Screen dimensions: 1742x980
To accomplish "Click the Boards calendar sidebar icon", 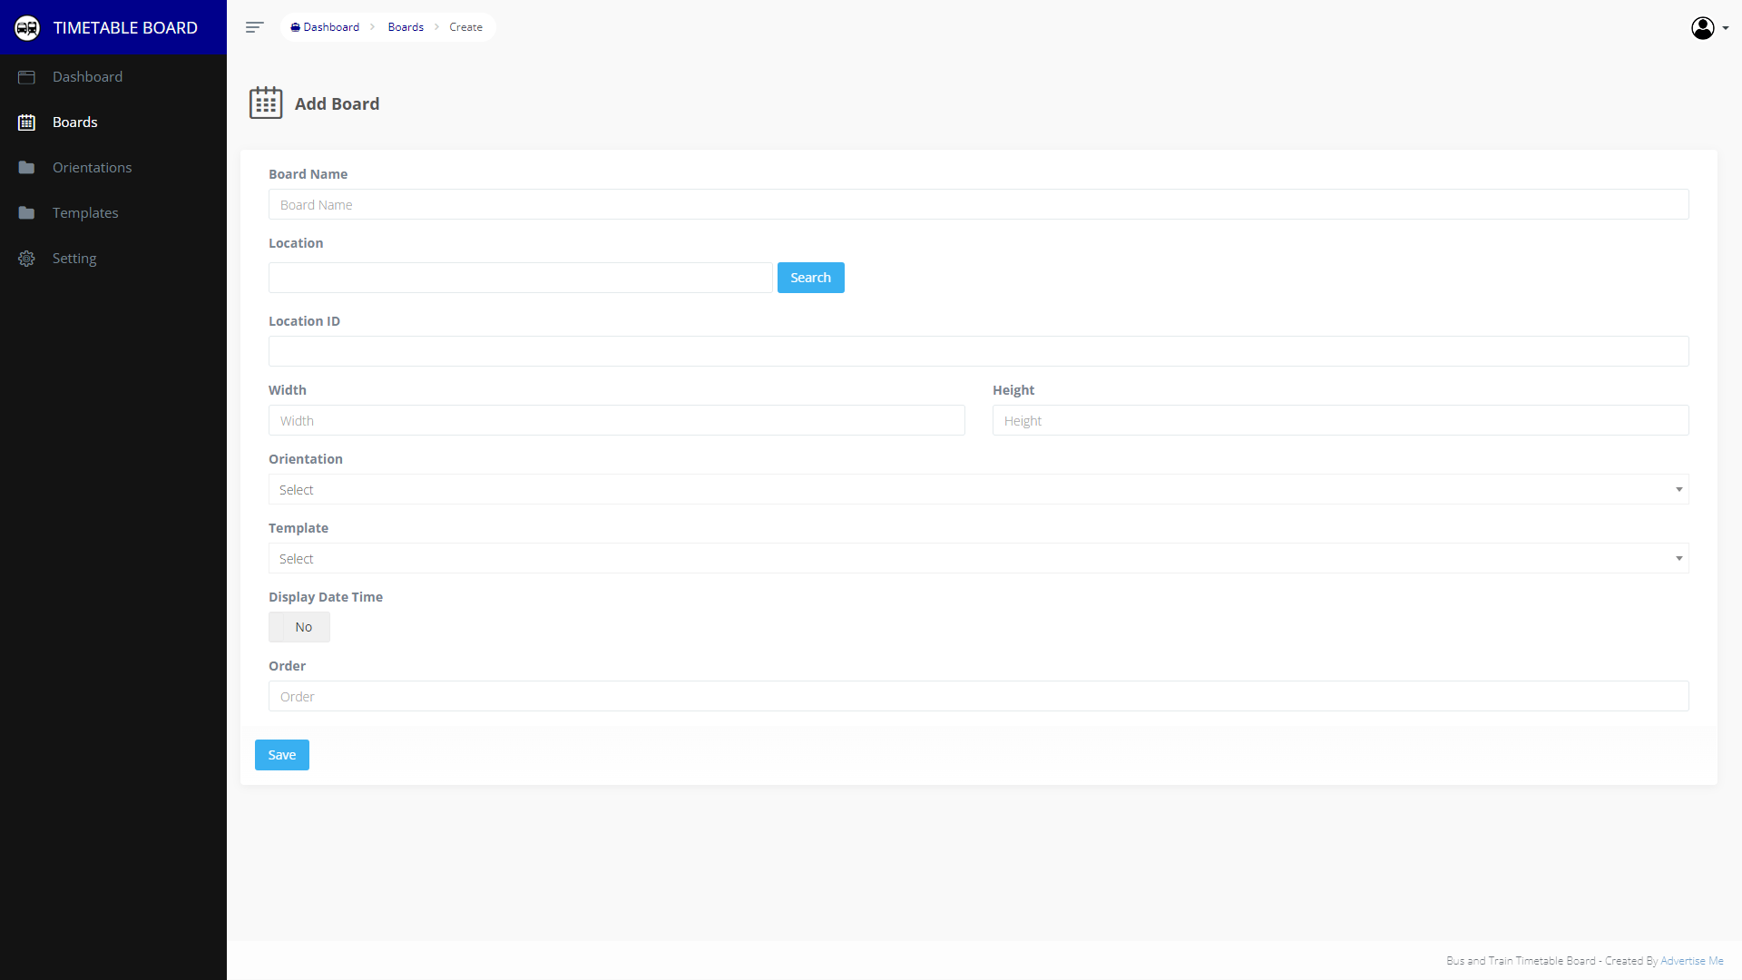I will tap(26, 122).
